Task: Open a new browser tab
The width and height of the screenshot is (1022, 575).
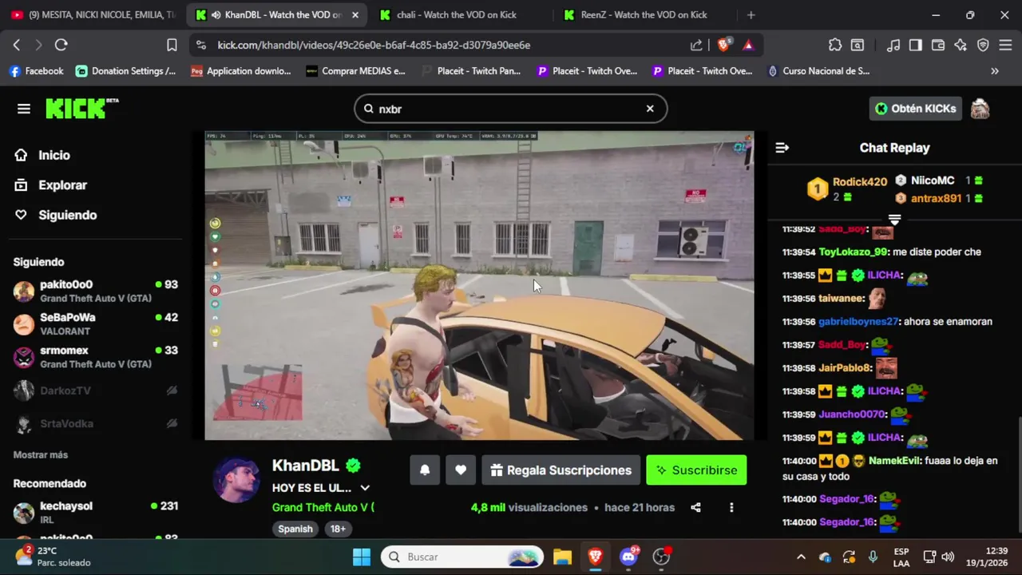Action: (751, 14)
